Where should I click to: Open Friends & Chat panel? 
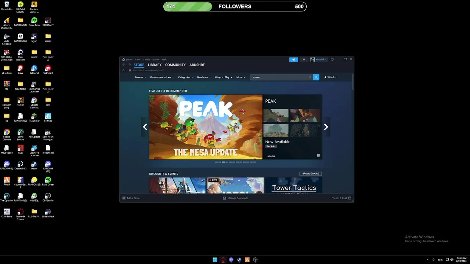point(341,198)
